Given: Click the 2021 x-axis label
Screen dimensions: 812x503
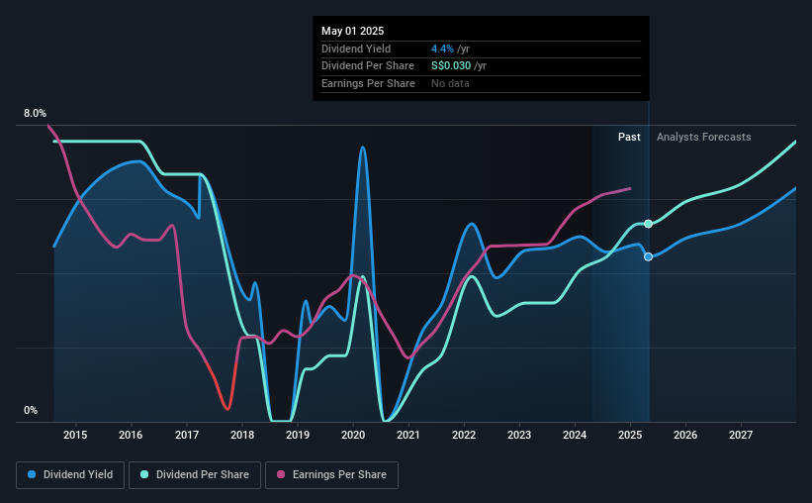Looking at the screenshot, I should pyautogui.click(x=408, y=435).
